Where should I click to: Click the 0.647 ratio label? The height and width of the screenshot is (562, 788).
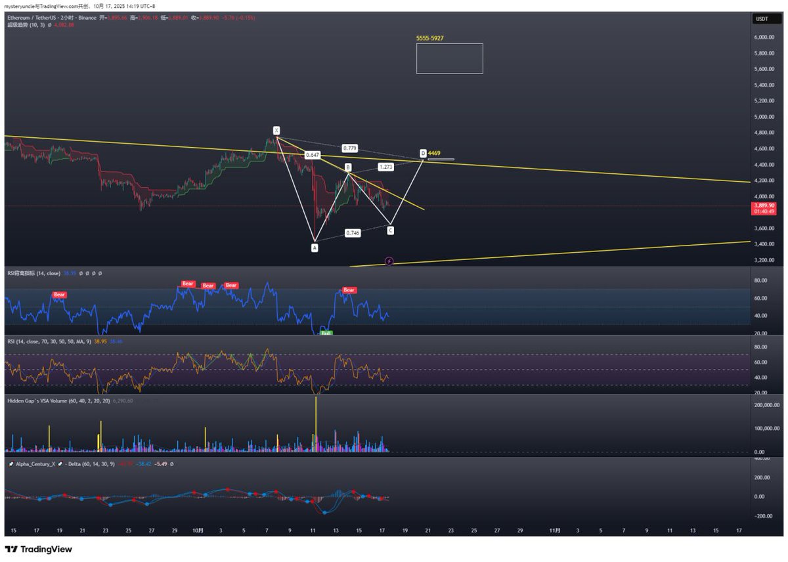(313, 155)
